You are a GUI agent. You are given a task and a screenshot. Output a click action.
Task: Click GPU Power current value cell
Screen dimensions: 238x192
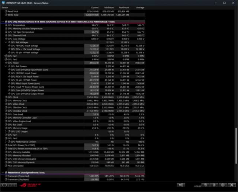coord(92,63)
